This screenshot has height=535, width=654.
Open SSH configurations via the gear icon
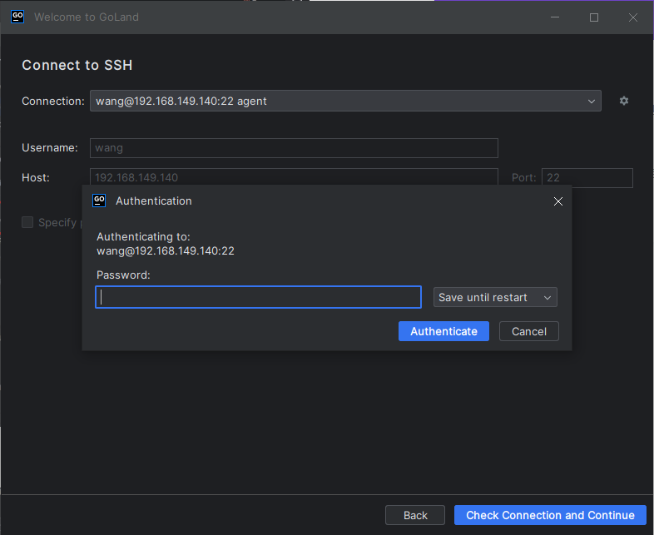(624, 101)
